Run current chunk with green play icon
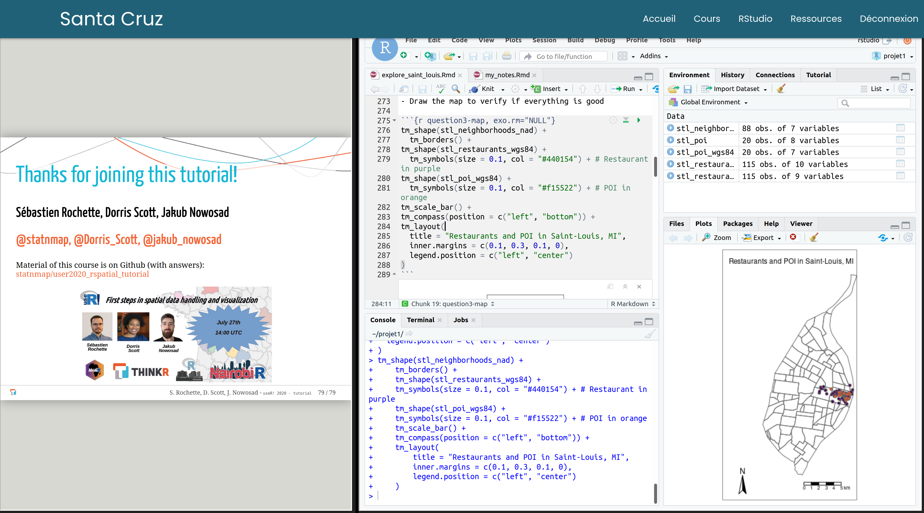This screenshot has height=513, width=924. coord(639,120)
